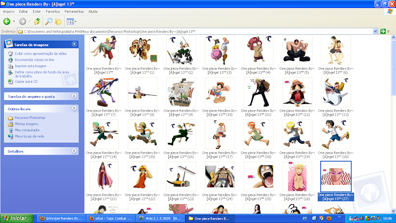
Task: Open Recursos Photoshop folder link
Action: (30, 118)
